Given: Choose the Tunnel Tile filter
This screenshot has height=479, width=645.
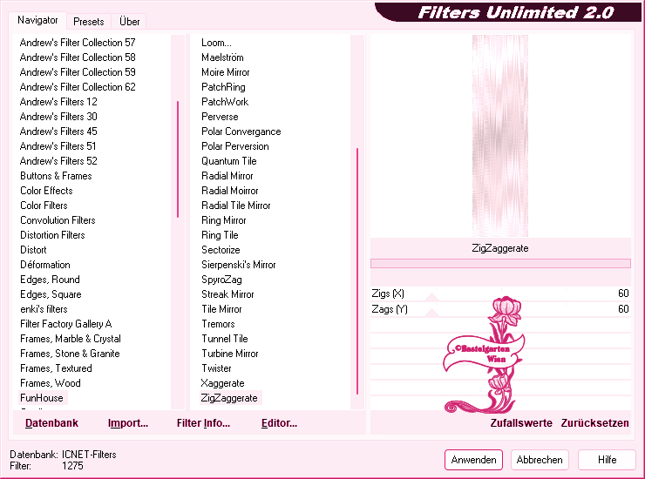Looking at the screenshot, I should (225, 339).
